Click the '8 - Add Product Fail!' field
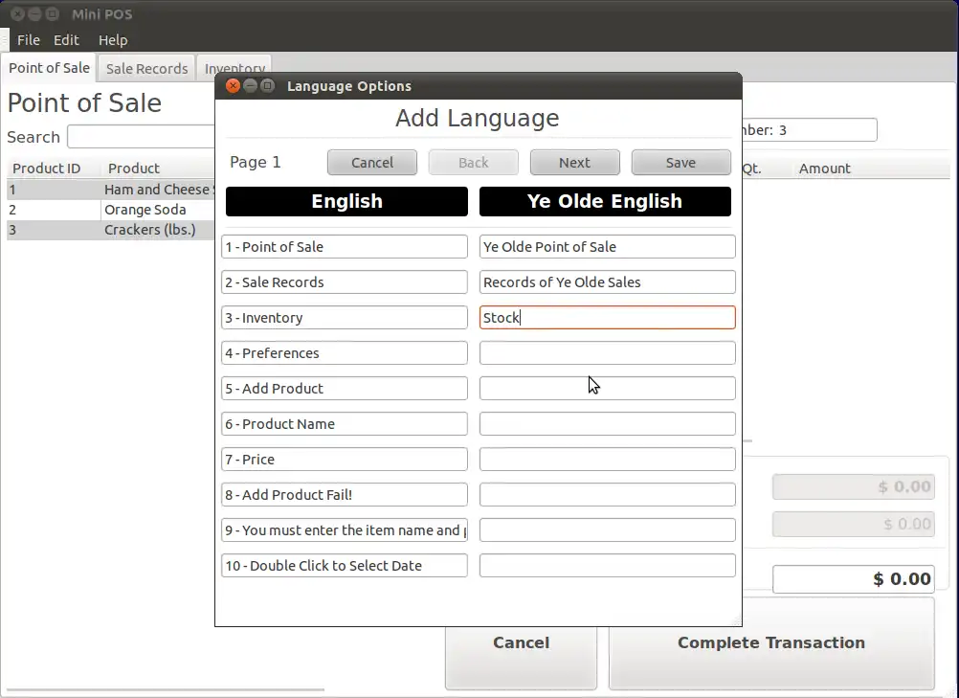 [345, 495]
